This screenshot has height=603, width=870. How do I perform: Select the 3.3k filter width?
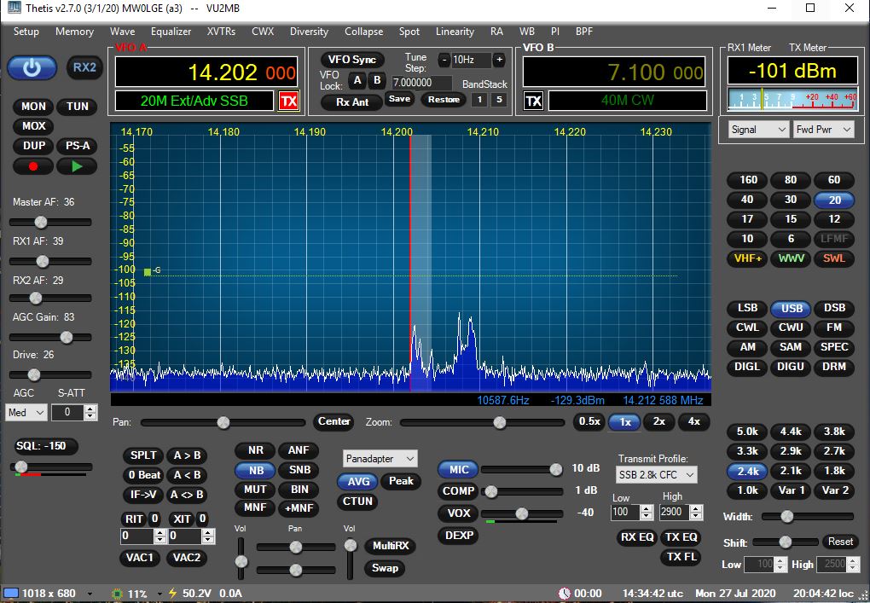tap(747, 451)
